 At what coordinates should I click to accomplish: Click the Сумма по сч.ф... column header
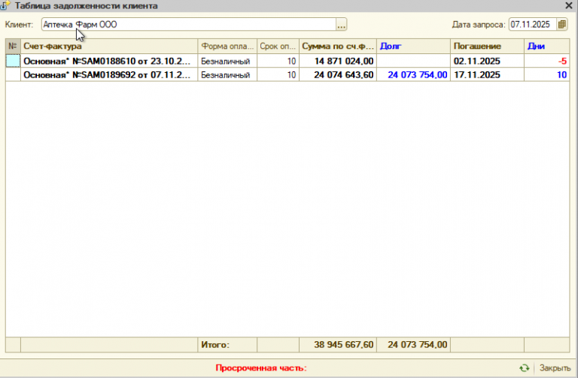pos(338,47)
